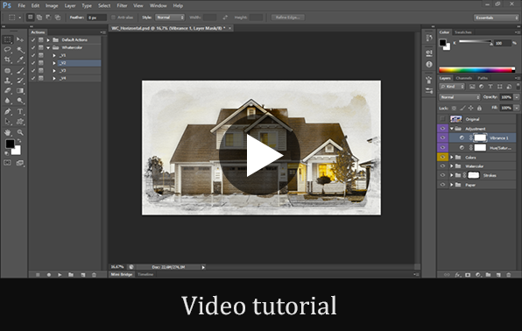Select the Path Selection tool
The width and height of the screenshot is (522, 331).
click(x=7, y=122)
